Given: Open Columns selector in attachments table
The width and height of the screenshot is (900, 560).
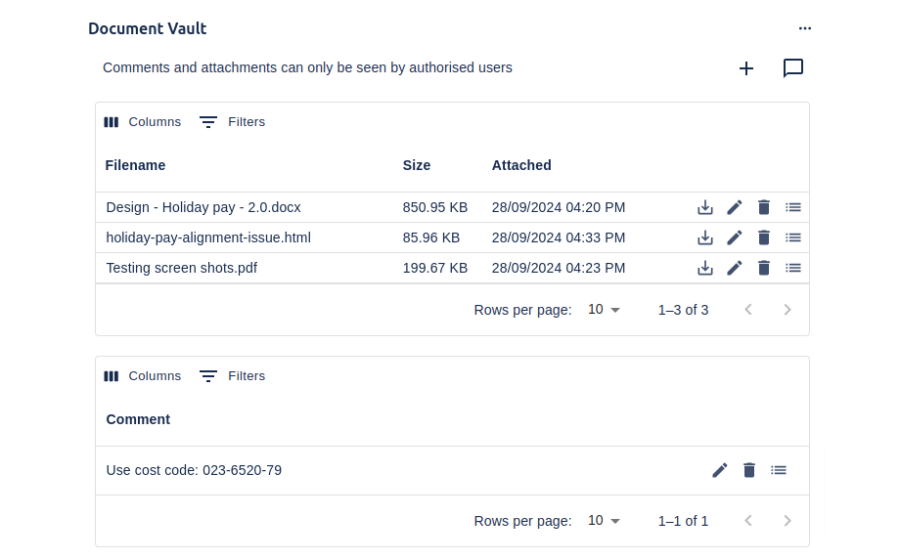Looking at the screenshot, I should [x=143, y=122].
